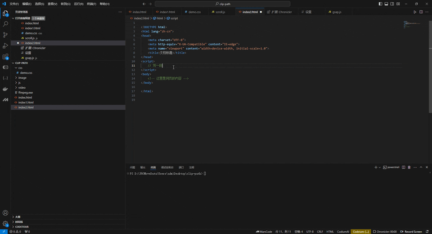Screen dimensions: 432x234
Task: Toggle primary sidebar visibility in title bar
Action: click(x=380, y=4)
